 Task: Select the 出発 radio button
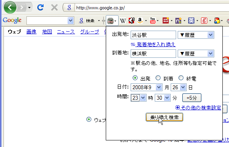[135, 78]
